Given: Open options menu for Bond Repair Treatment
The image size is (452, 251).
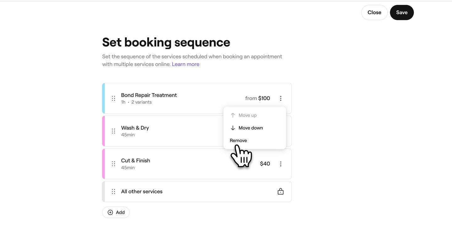Looking at the screenshot, I should click(x=281, y=98).
